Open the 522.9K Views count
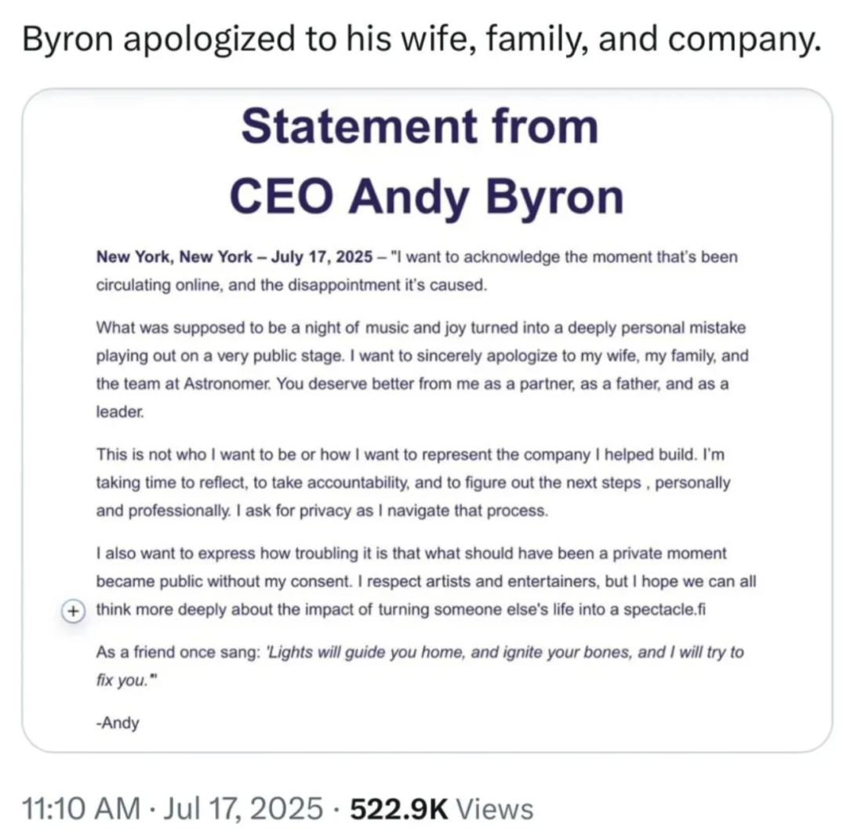The width and height of the screenshot is (847, 832). pyautogui.click(x=442, y=808)
